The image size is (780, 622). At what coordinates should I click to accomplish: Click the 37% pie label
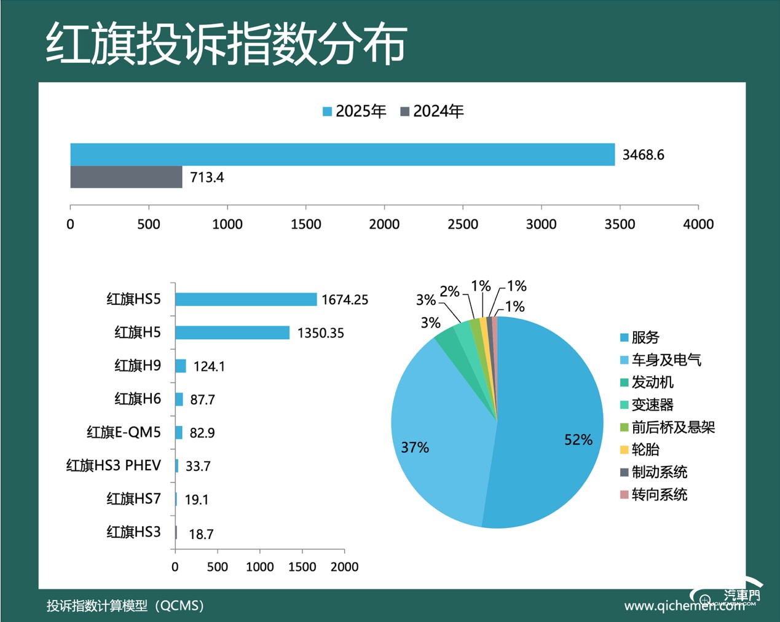415,448
